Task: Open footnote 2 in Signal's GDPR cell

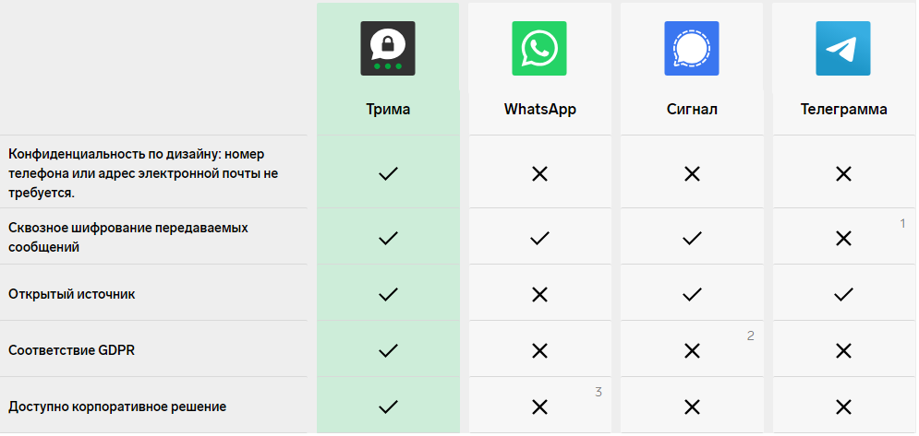Action: click(750, 336)
